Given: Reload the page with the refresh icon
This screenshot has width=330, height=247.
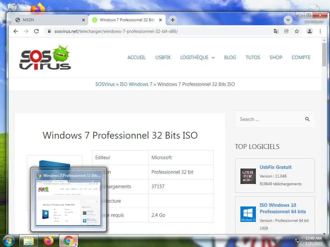Looking at the screenshot, I should coord(36,31).
